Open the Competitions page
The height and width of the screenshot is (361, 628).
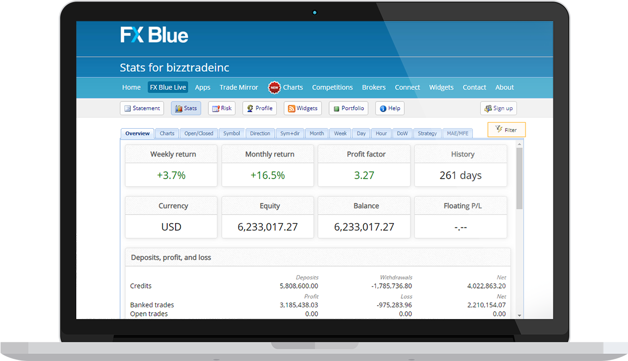click(x=332, y=87)
